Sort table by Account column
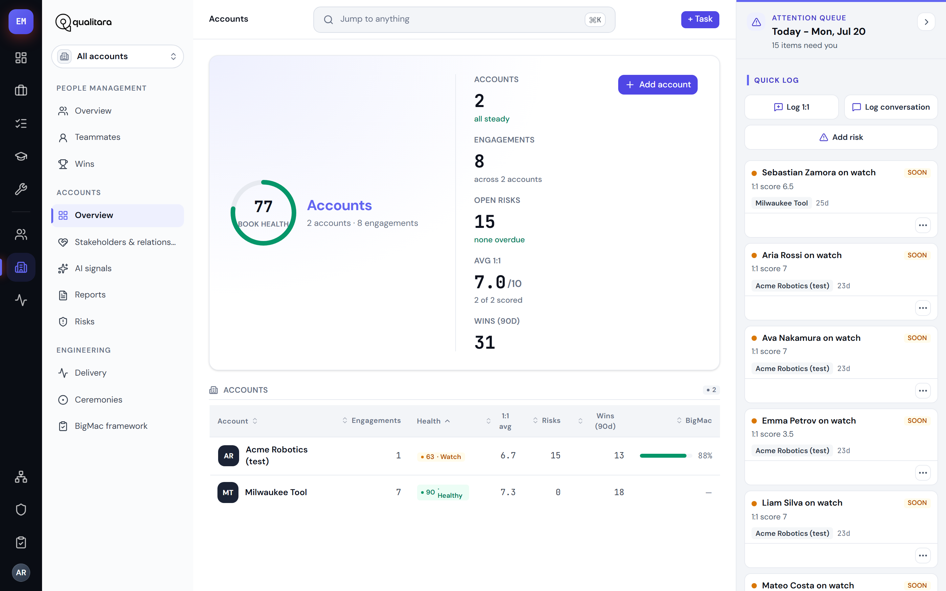Viewport: 946px width, 591px height. tap(237, 421)
